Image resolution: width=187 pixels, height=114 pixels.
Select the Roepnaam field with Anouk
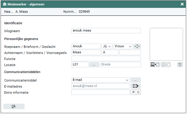(86, 46)
